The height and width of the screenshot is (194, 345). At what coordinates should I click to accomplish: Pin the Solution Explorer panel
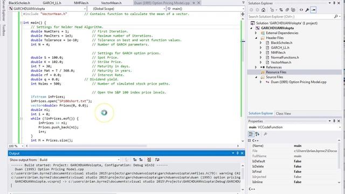click(x=334, y=3)
